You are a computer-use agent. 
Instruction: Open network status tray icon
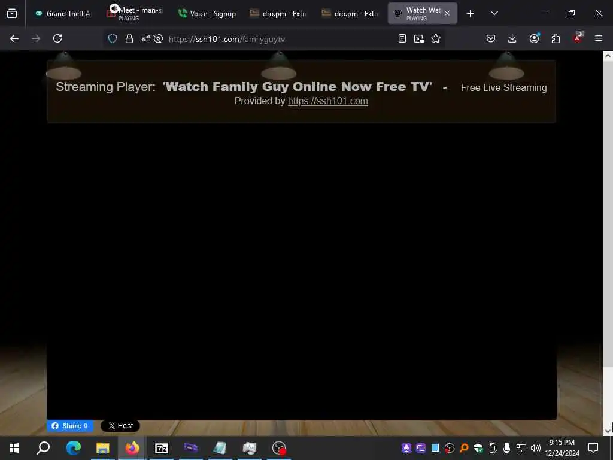pos(521,448)
